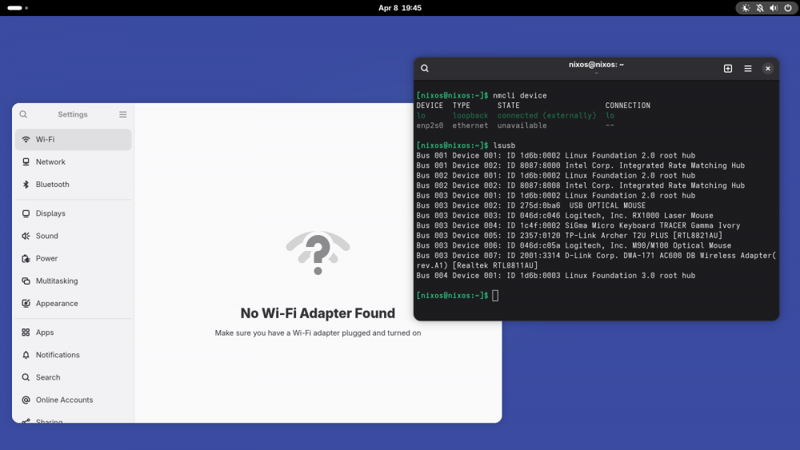Click the USB OPTICAL MOUSE line
The height and width of the screenshot is (450, 800).
[530, 205]
